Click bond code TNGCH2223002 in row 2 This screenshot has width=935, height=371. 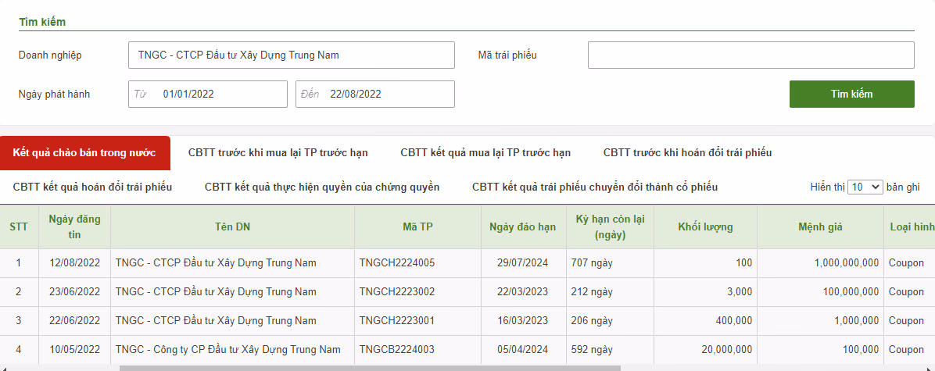point(396,292)
